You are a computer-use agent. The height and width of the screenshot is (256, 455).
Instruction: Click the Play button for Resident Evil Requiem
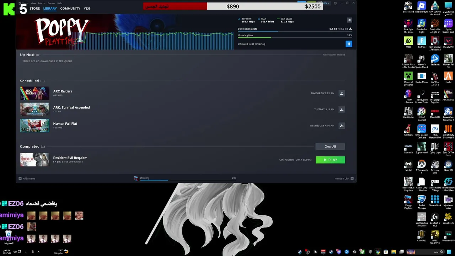coord(330,160)
